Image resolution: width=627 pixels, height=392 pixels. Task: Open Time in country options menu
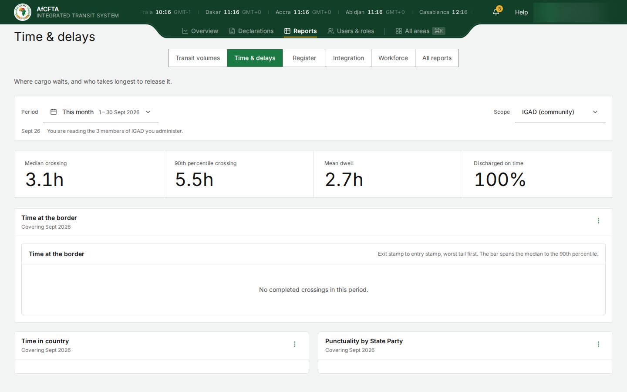295,344
